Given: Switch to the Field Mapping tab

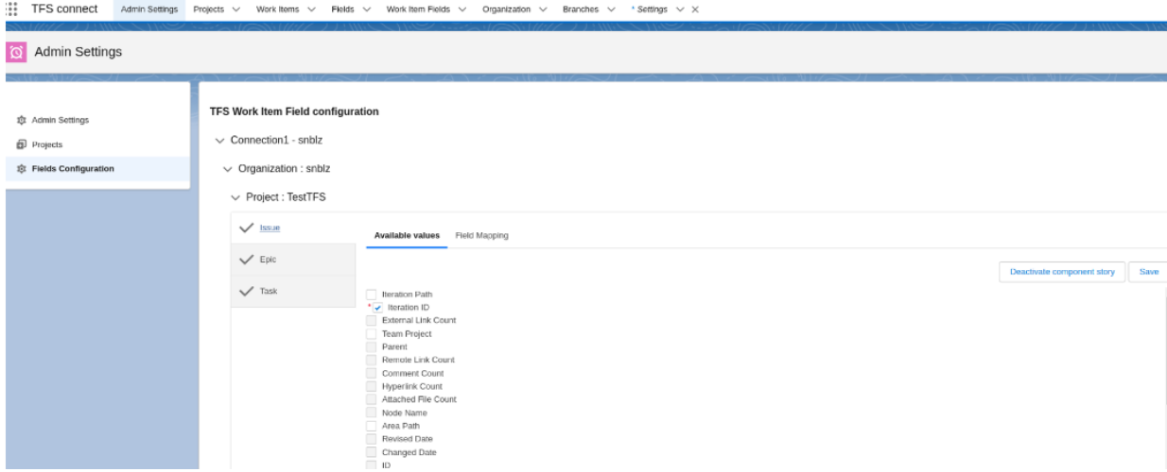Looking at the screenshot, I should pyautogui.click(x=482, y=236).
